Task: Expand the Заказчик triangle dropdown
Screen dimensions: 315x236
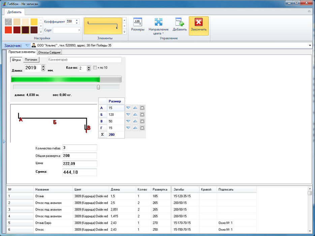Action: (x=28, y=45)
